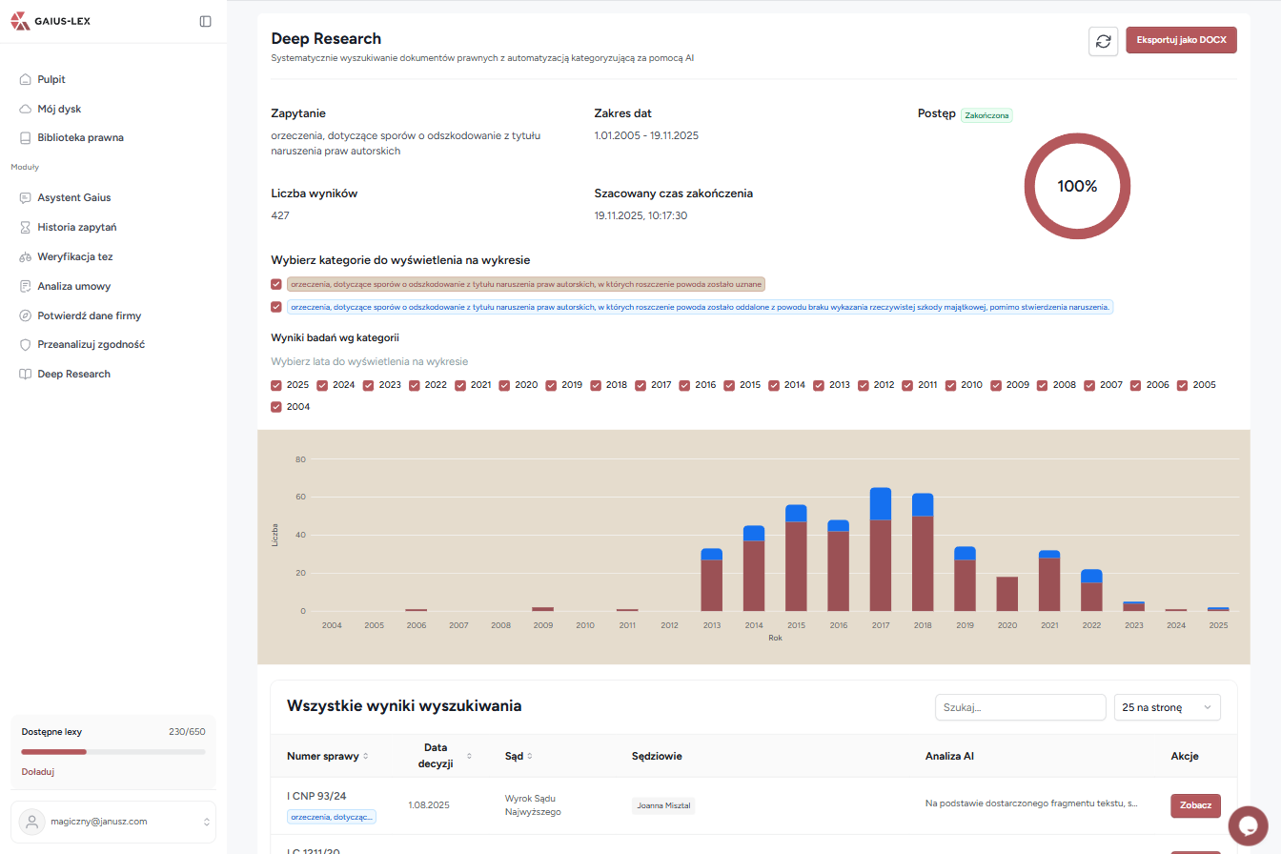1281x854 pixels.
Task: Click the Dostępne lexy progress bar
Action: pyautogui.click(x=112, y=752)
